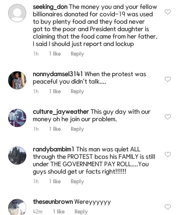This screenshot has height=215, width=182.
Task: Reply to randybambim1's comment
Action: [x=77, y=181]
